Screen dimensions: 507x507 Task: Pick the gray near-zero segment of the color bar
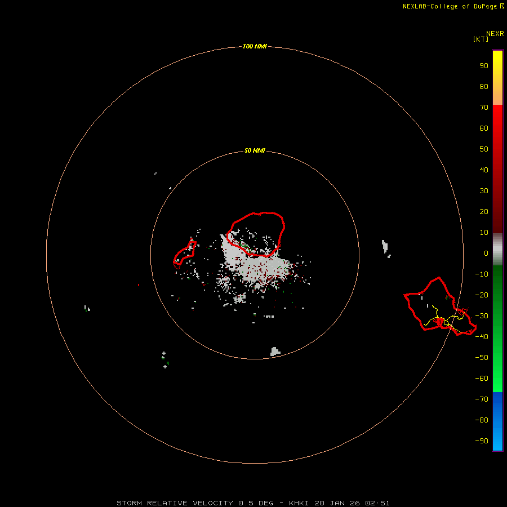tap(497, 250)
